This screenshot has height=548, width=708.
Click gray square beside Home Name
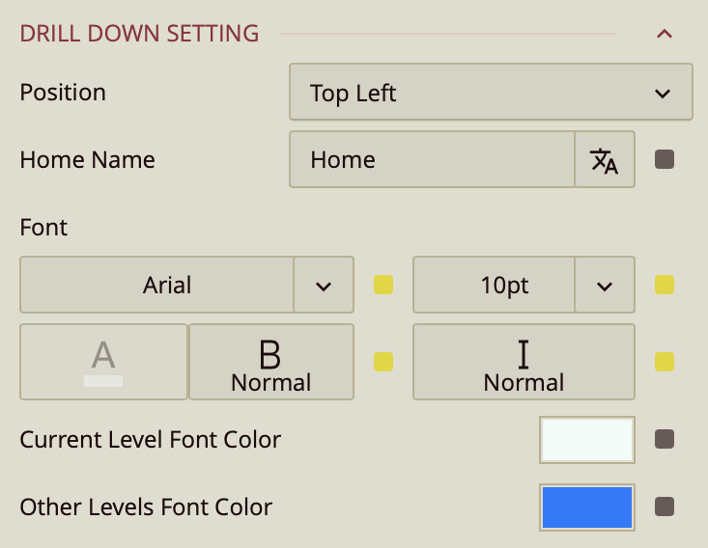click(665, 160)
